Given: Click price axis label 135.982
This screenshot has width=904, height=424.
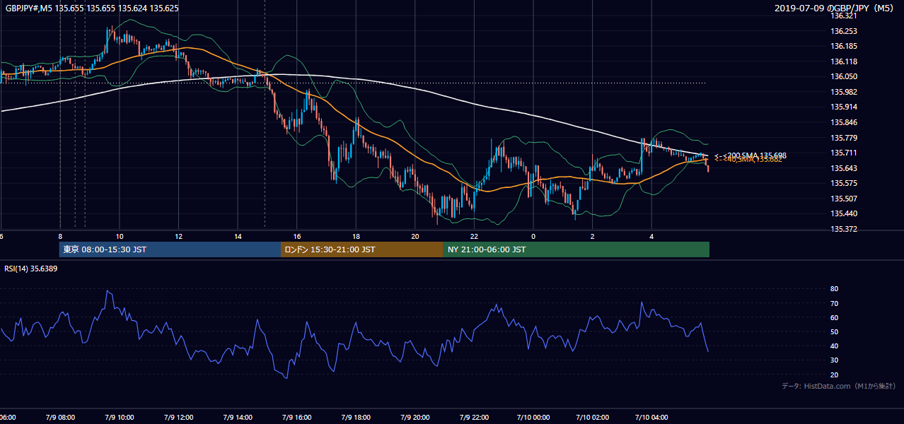Looking at the screenshot, I should point(843,92).
